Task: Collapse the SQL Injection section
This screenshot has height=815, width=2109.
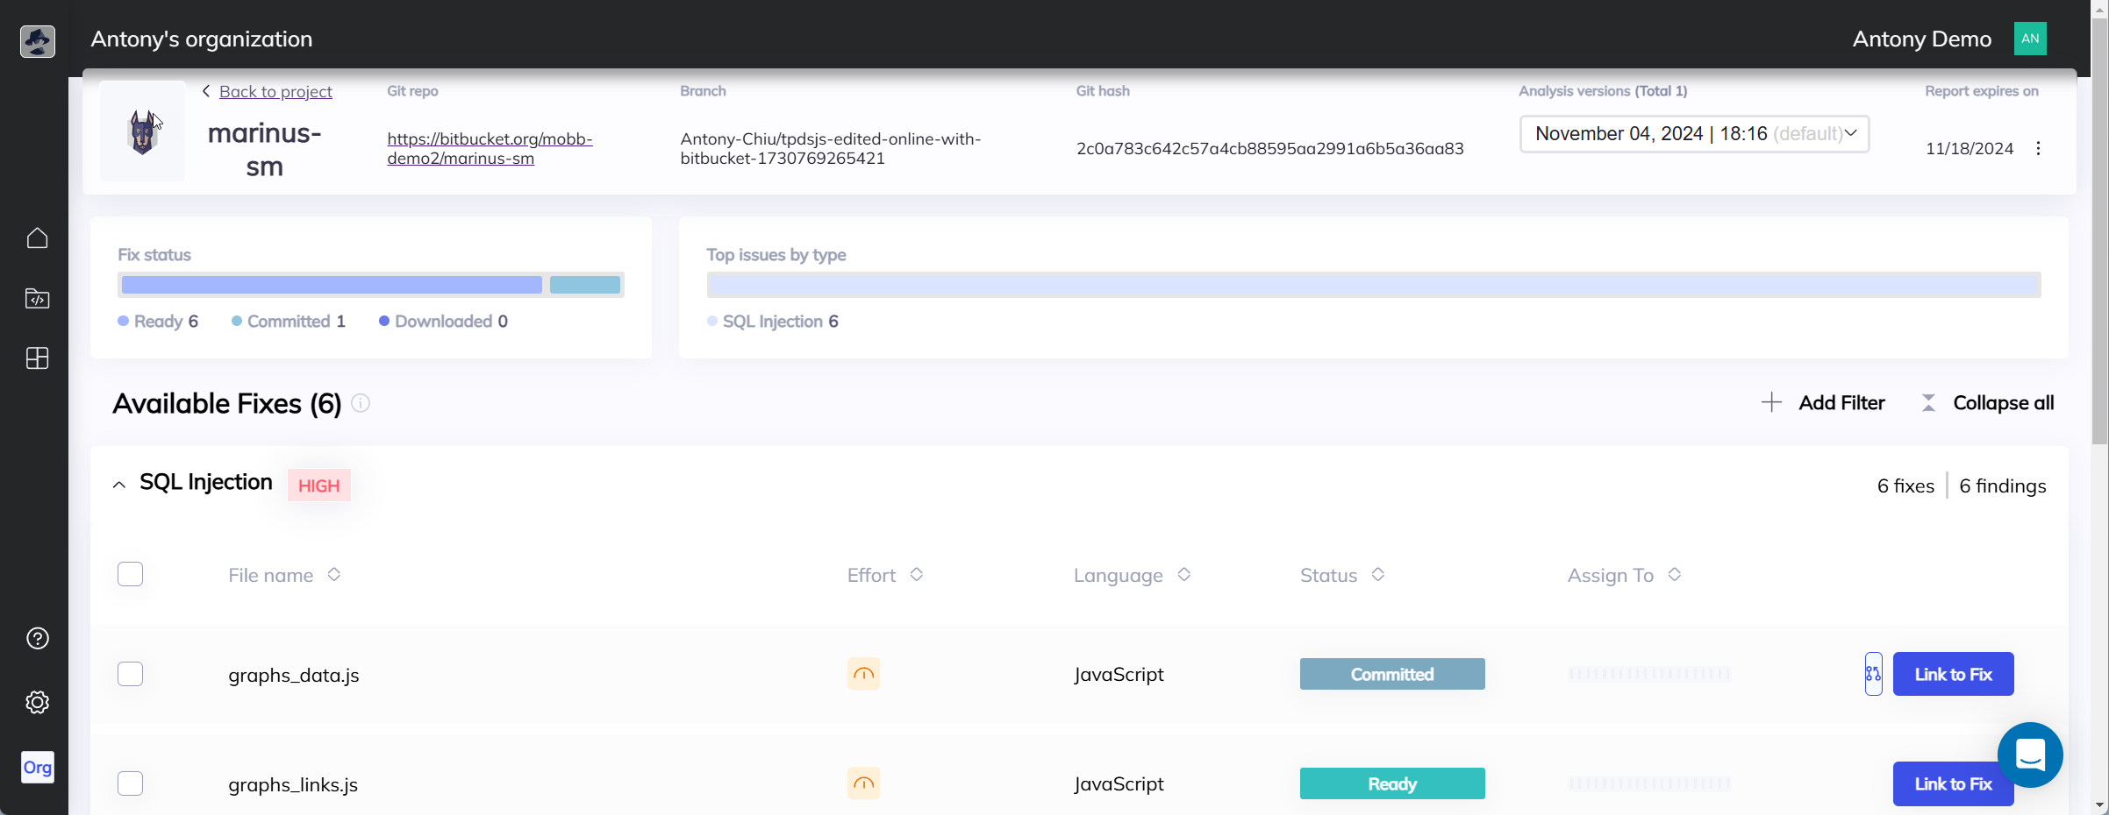Action: pyautogui.click(x=119, y=485)
